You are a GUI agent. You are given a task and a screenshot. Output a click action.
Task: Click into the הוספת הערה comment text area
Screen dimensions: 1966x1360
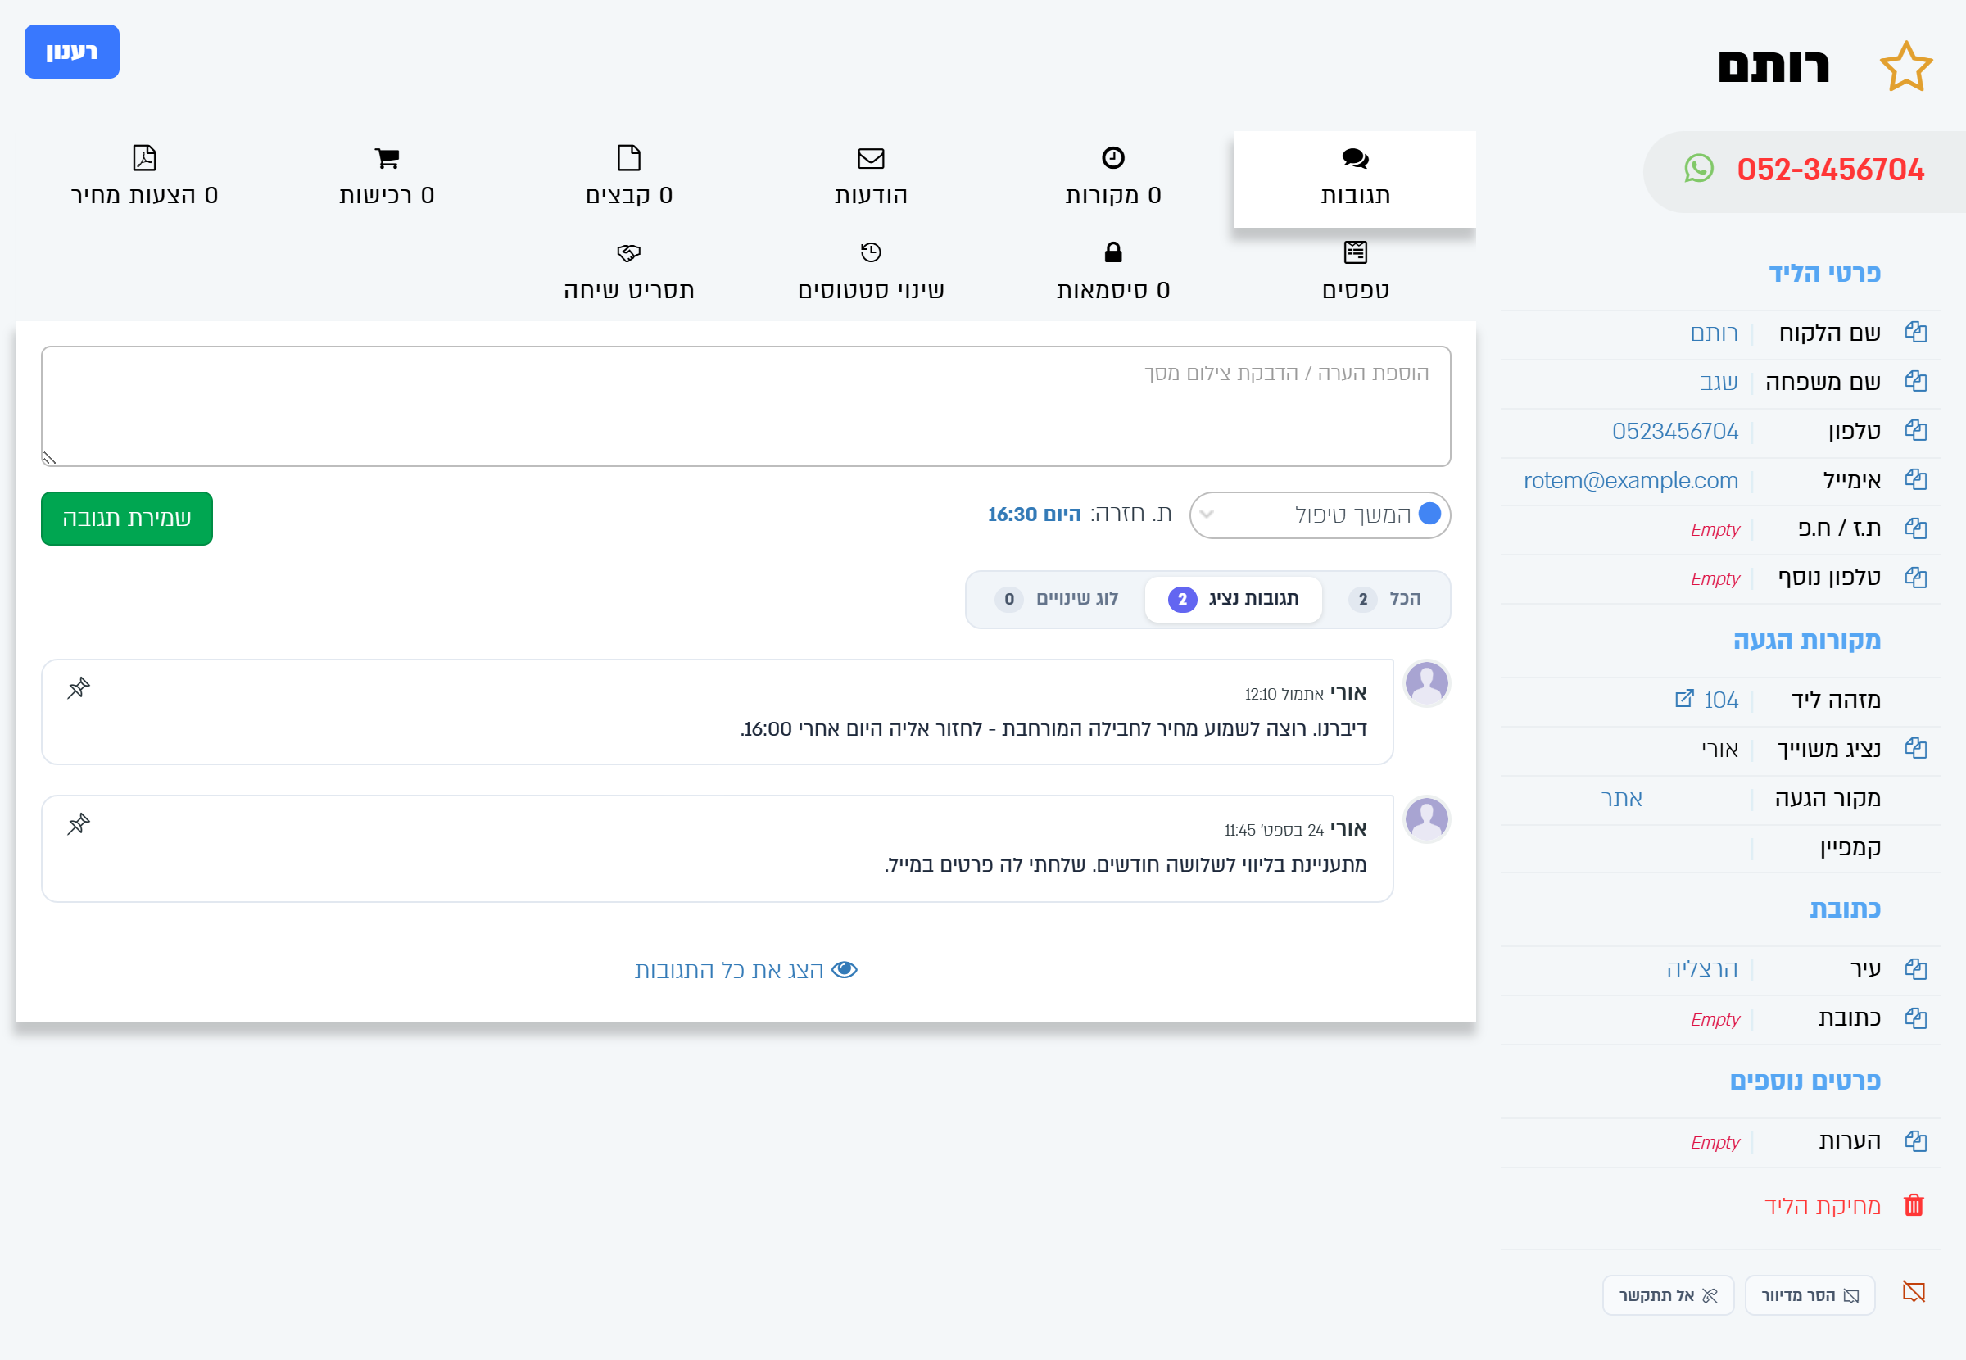(x=745, y=406)
